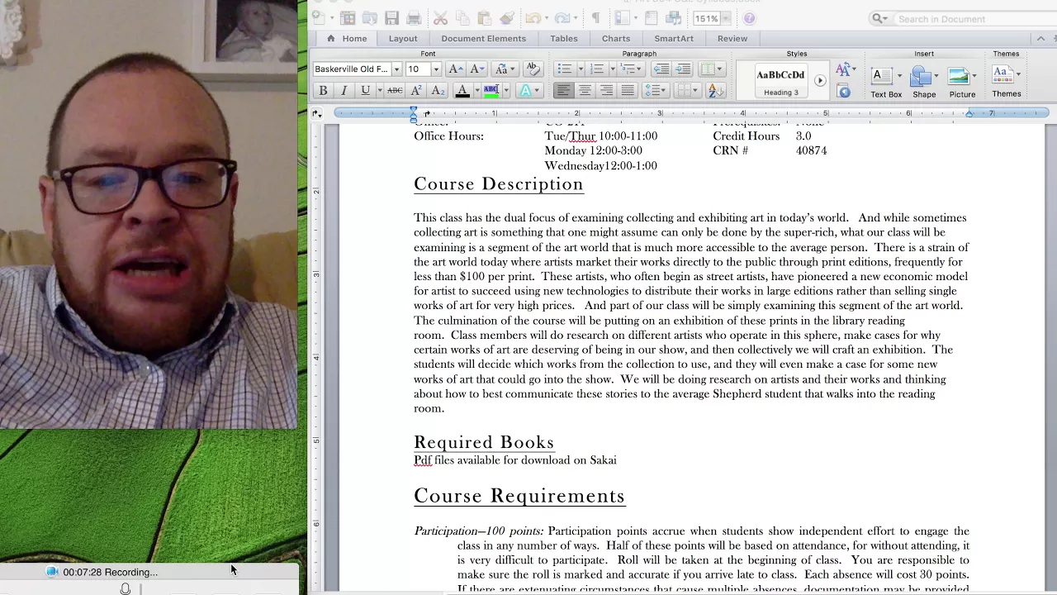Open the SmartArt tab

(x=674, y=38)
